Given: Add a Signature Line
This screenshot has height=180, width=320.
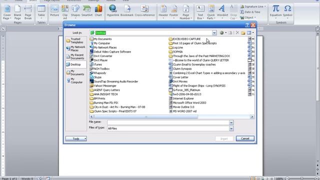Looking at the screenshot, I should (253, 6).
